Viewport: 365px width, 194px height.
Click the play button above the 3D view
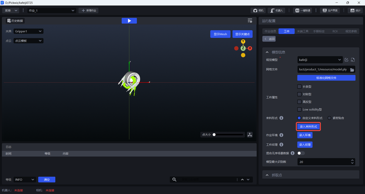pos(129,21)
